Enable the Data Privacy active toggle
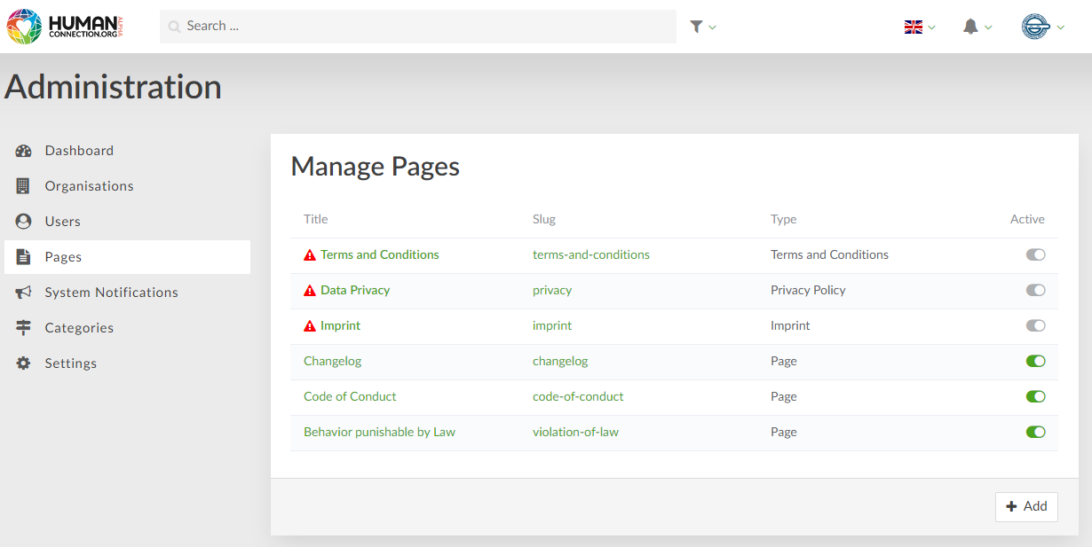The width and height of the screenshot is (1092, 547). click(x=1035, y=290)
